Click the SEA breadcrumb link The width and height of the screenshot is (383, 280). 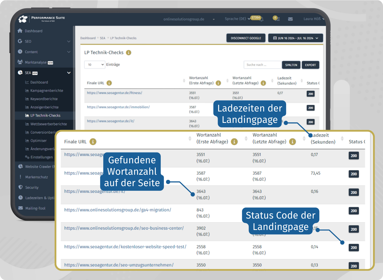tap(102, 38)
